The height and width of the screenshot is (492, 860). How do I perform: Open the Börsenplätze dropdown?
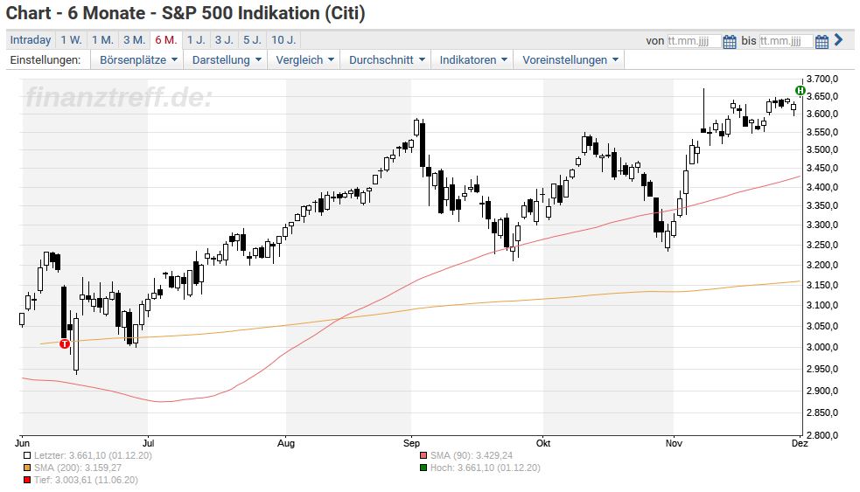(138, 59)
